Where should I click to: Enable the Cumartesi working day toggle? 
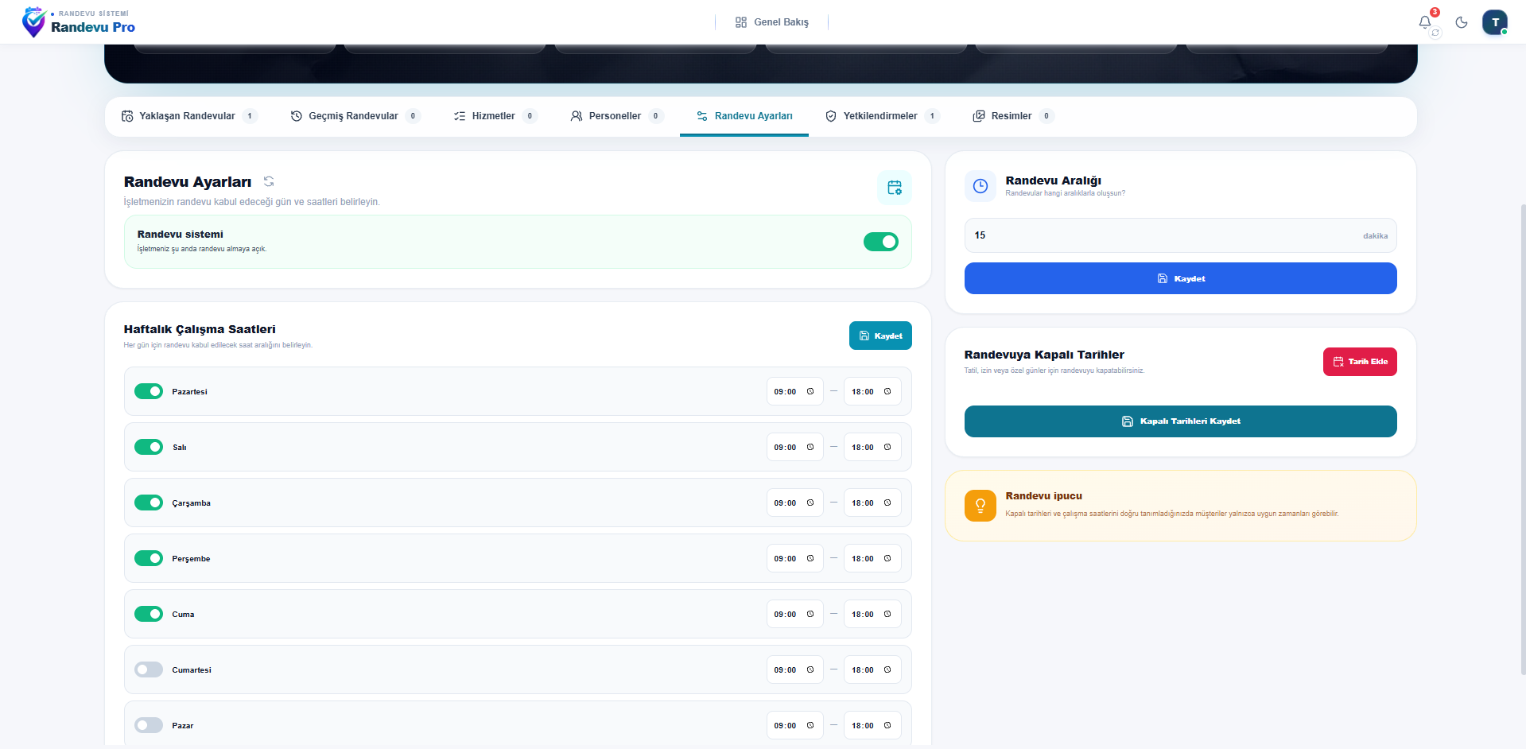pos(149,669)
